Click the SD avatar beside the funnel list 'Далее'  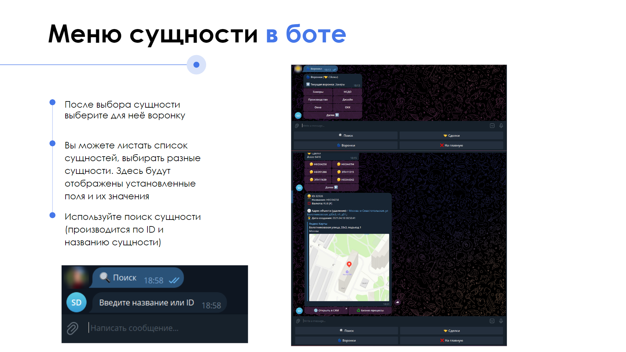pos(298,115)
